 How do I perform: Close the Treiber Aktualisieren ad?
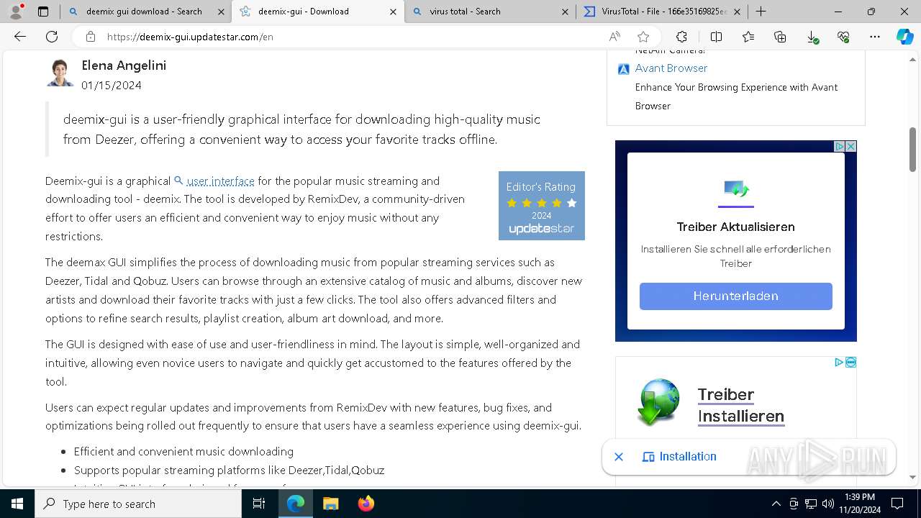850,146
